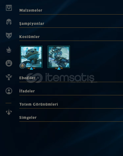The width and height of the screenshot is (123, 156).
Task: Select the smiley face emotes icon
Action: pyautogui.click(x=9, y=63)
